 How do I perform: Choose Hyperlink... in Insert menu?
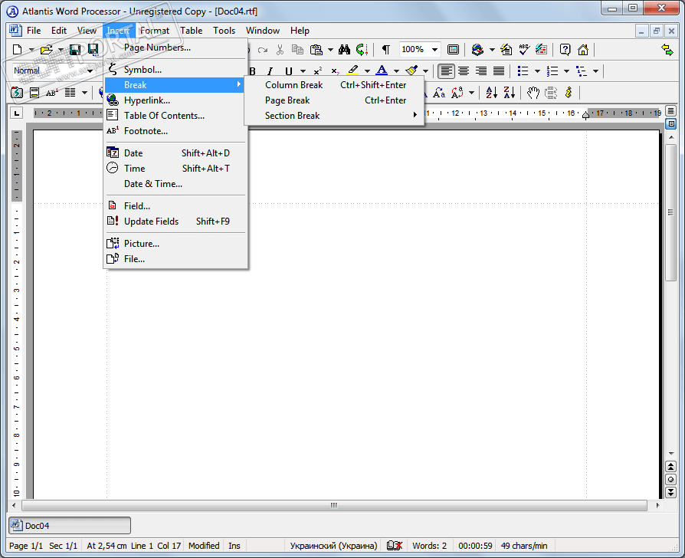click(x=175, y=100)
